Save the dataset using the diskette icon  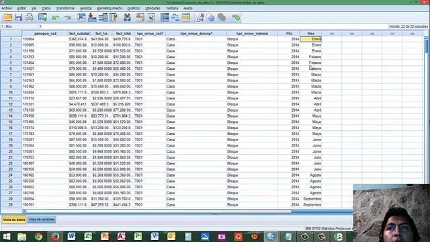(x=18, y=17)
